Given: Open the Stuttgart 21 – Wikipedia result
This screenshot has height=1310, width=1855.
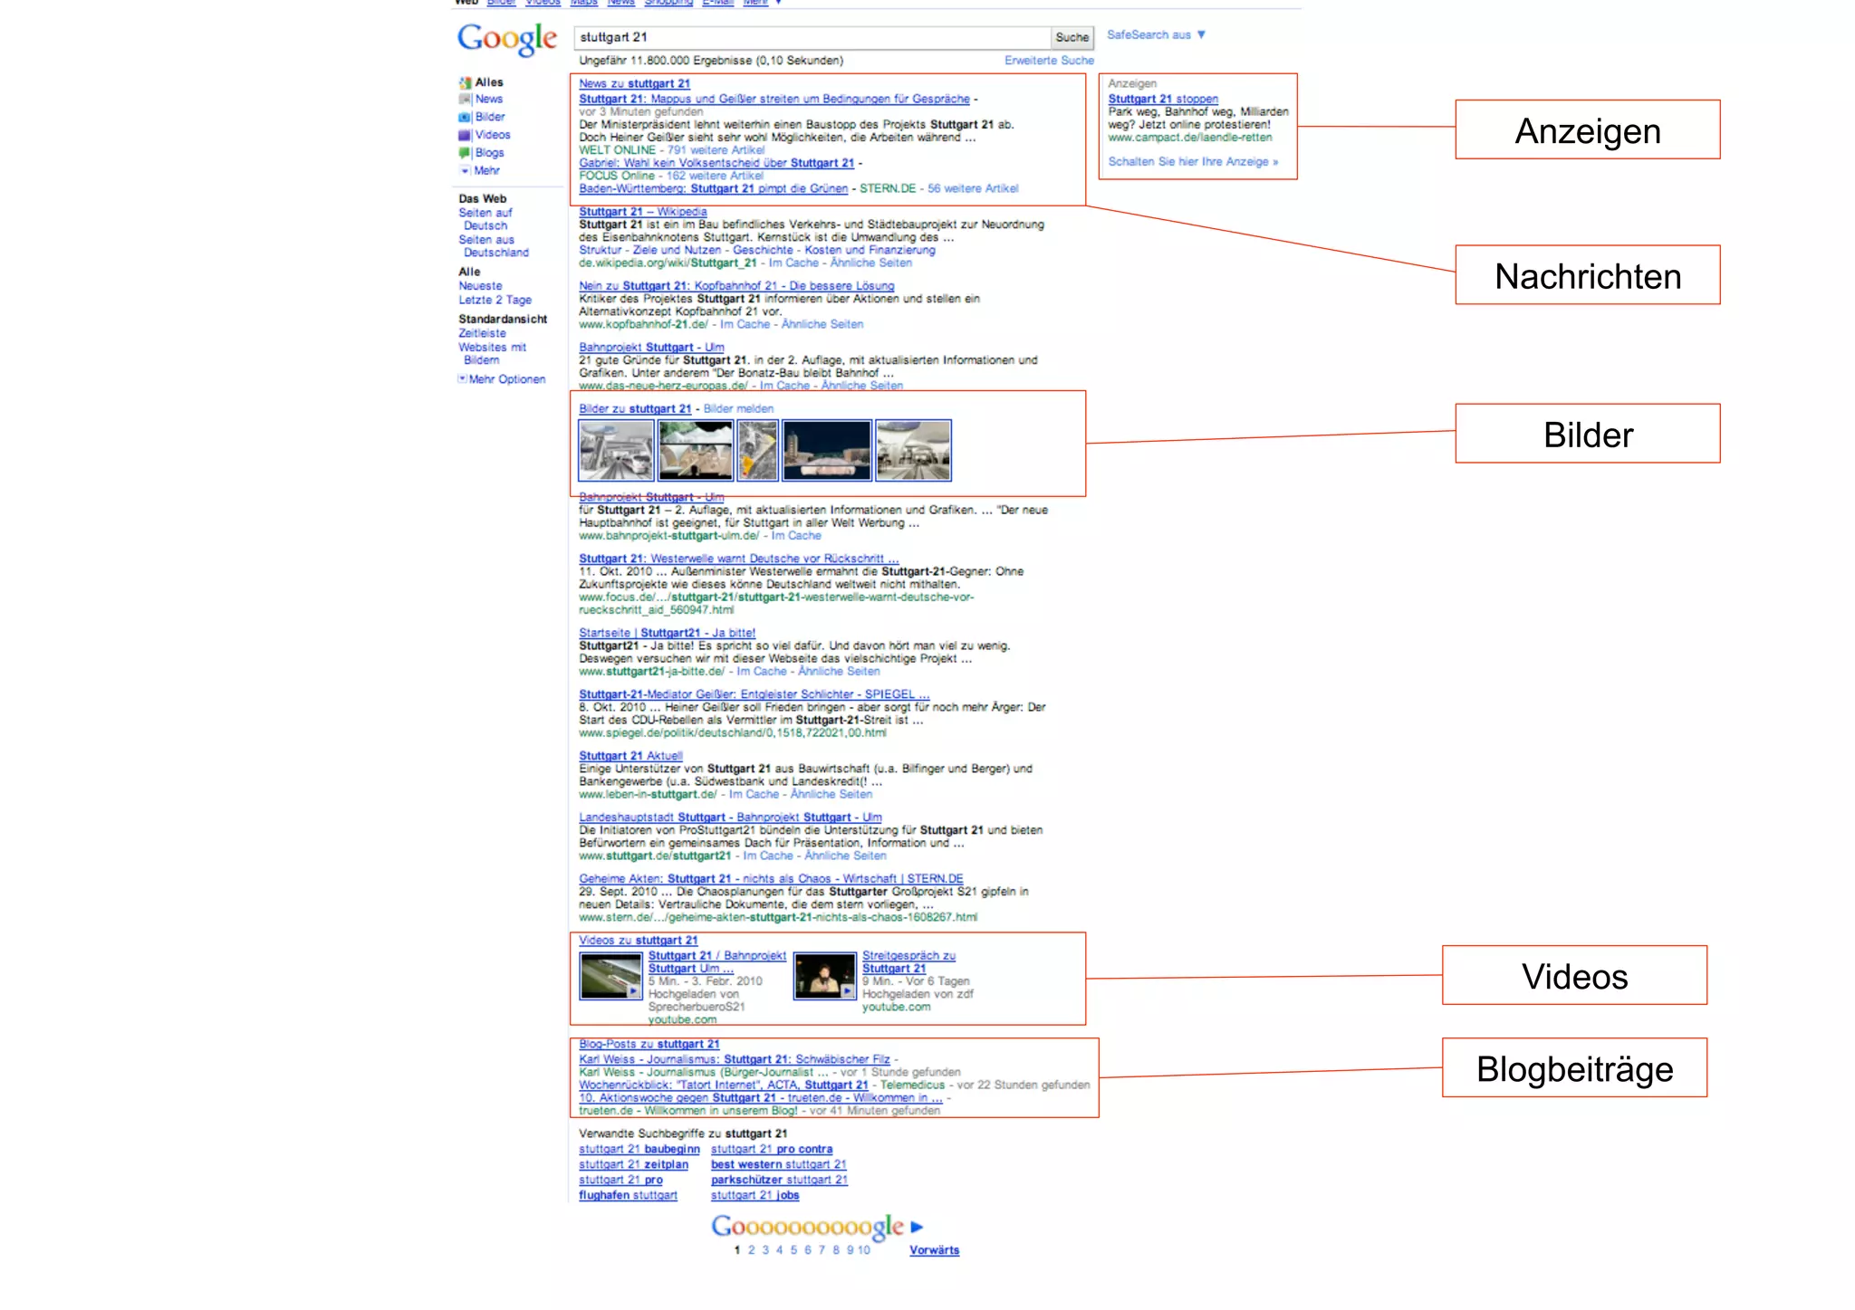Looking at the screenshot, I should (642, 212).
